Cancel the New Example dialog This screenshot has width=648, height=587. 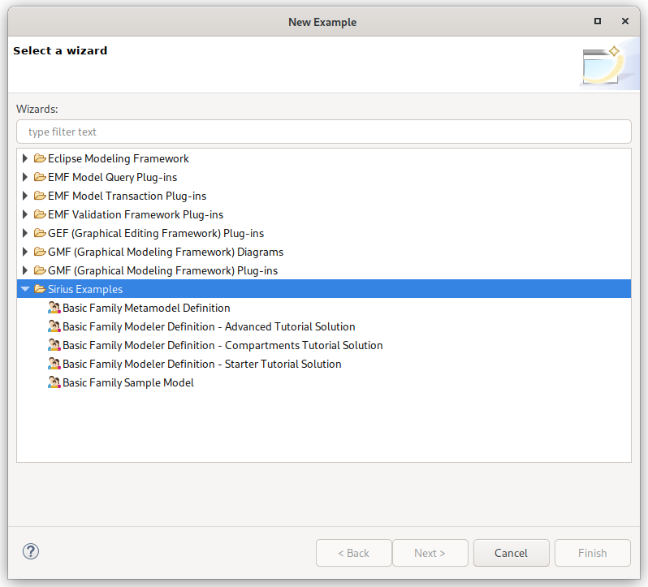click(512, 553)
